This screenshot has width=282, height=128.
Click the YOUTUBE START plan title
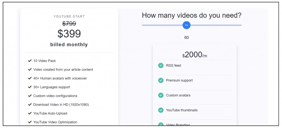69,16
